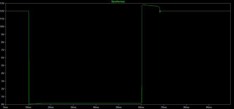Click the 0ms time axis label
The width and height of the screenshot is (234, 109).
point(5,107)
